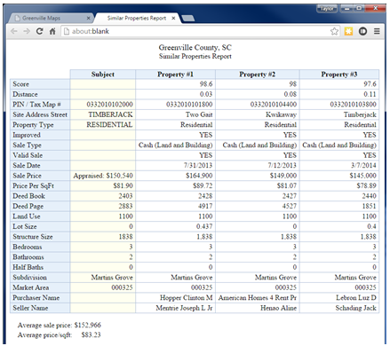Click sale date 3/7/2014
This screenshot has height=346, width=390.
click(x=363, y=165)
